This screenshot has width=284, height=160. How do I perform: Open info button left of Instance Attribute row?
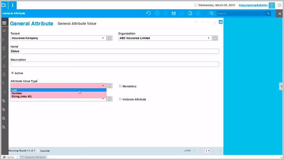[x=110, y=99]
